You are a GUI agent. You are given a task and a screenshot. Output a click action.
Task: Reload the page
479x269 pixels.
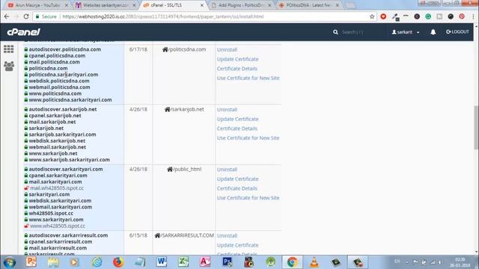pyautogui.click(x=26, y=16)
